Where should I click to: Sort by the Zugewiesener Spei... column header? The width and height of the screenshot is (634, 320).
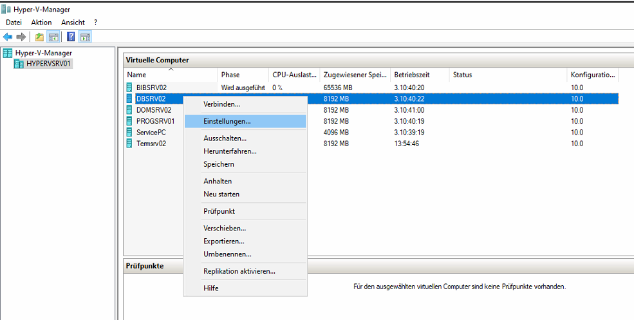tap(355, 75)
